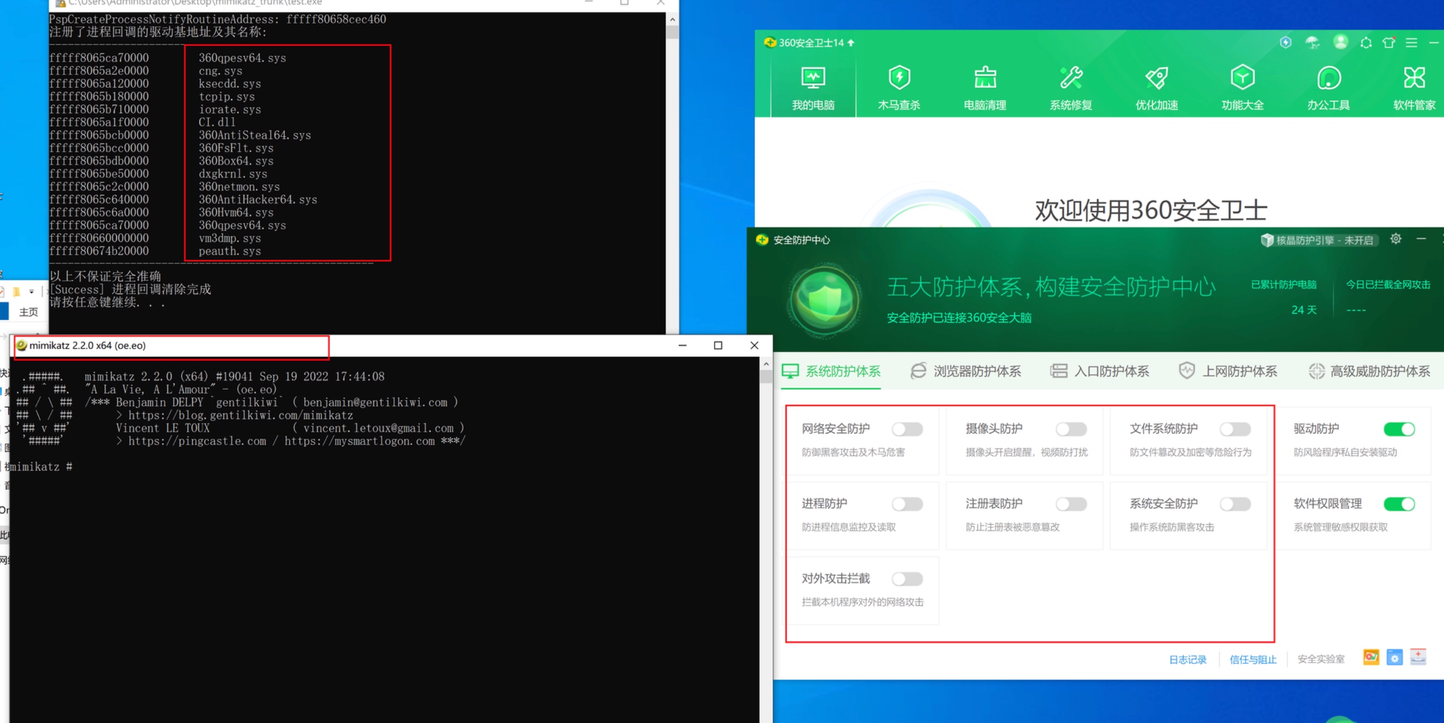Expand Explorer quick access toolbar dropdown arrow

(x=31, y=292)
